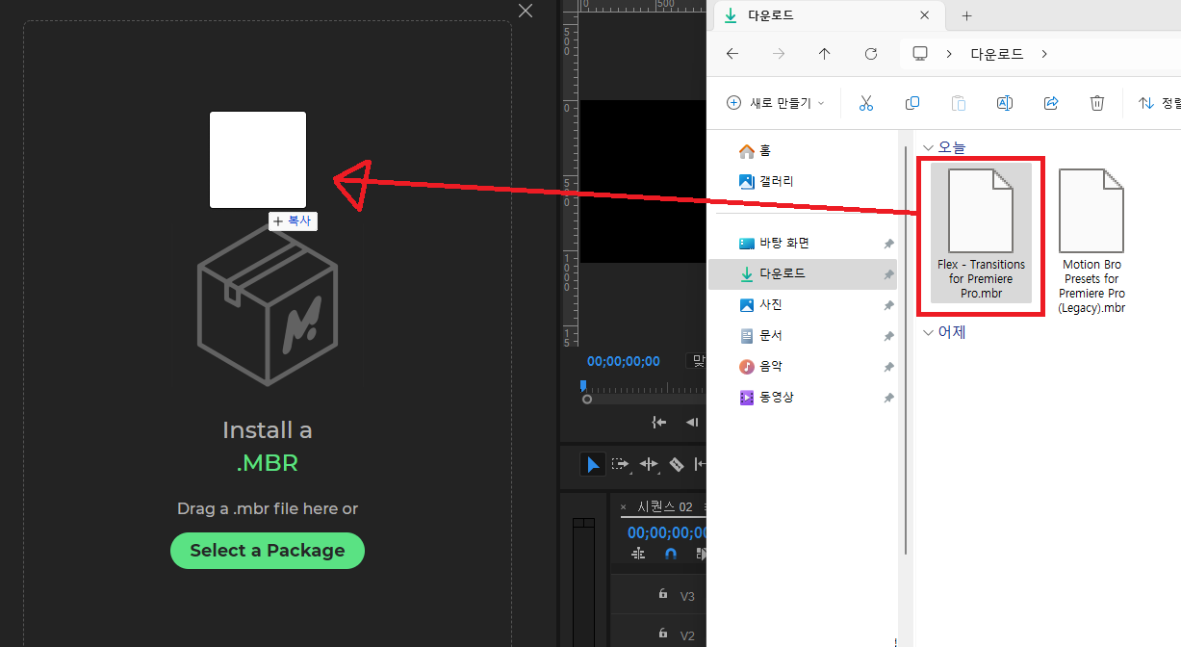Screen dimensions: 1181x647
Task: Open the 정렬 sort menu
Action: [1159, 103]
